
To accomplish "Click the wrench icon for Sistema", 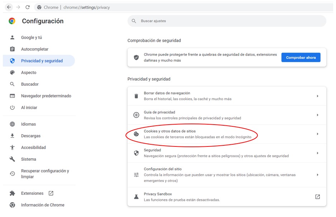I will pyautogui.click(x=12, y=159).
